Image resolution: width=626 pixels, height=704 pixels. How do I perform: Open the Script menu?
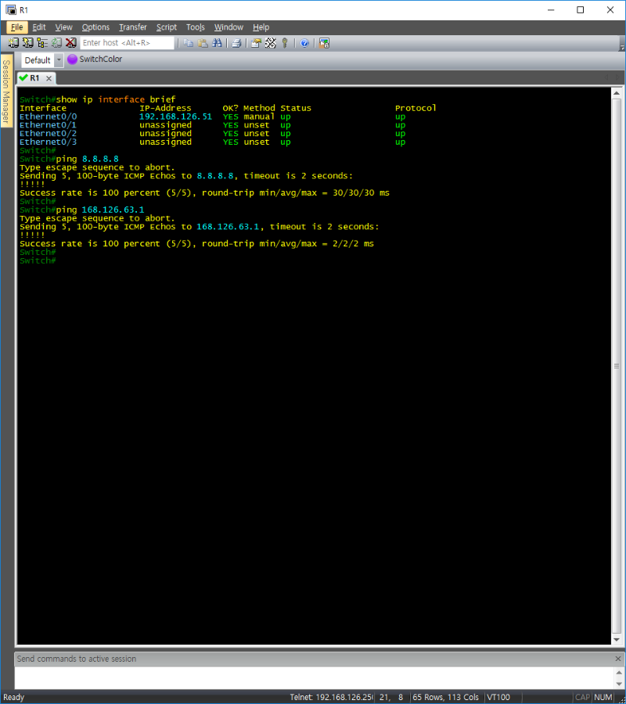166,27
